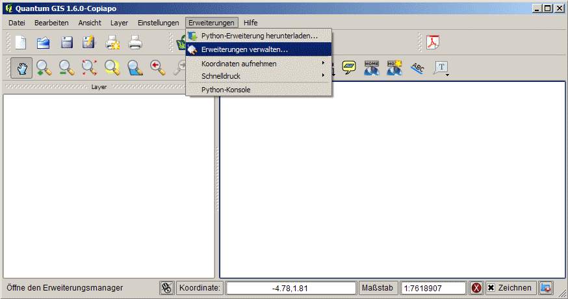Open a project with the folder icon
Image resolution: width=568 pixels, height=299 pixels.
(44, 43)
